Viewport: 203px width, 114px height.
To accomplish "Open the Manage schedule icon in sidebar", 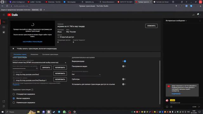I will coord(4,32).
